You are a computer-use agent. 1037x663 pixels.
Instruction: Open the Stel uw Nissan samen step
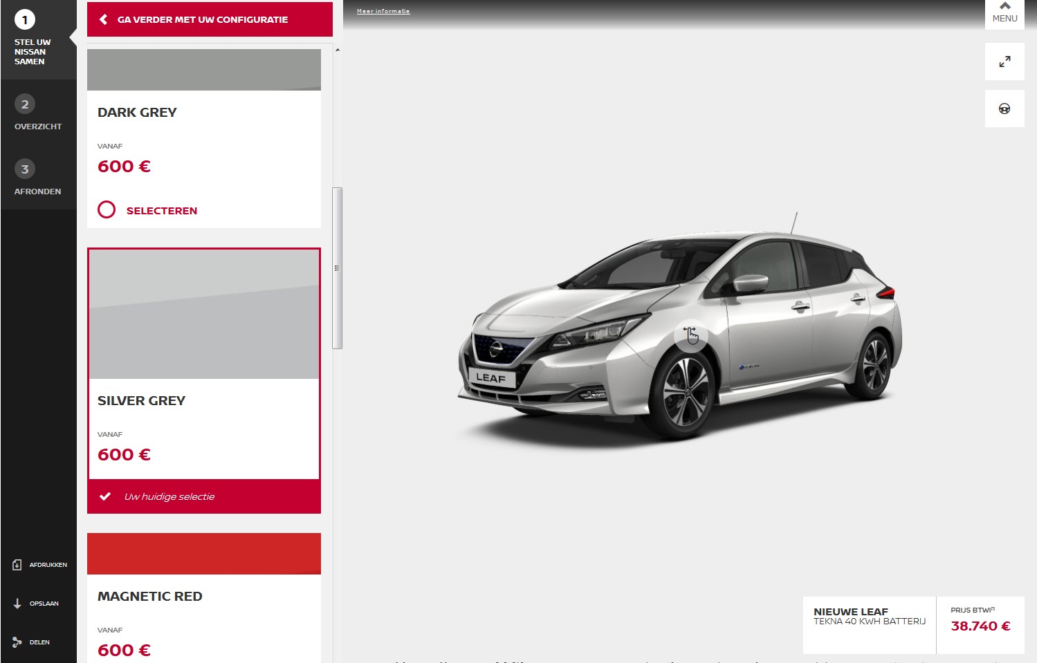point(33,52)
